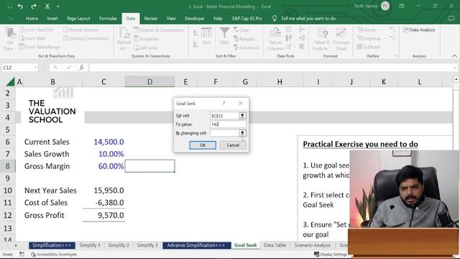Click Set cell range selector arrow
This screenshot has height=259, width=460.
point(242,116)
